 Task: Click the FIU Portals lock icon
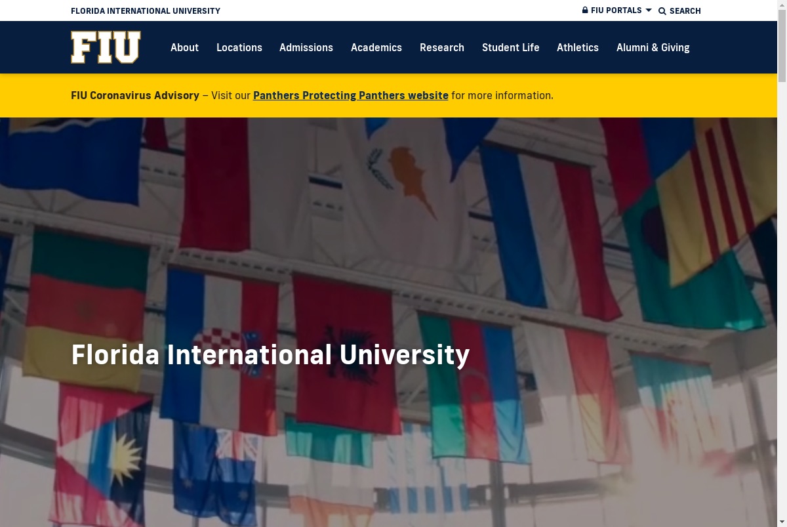click(585, 11)
